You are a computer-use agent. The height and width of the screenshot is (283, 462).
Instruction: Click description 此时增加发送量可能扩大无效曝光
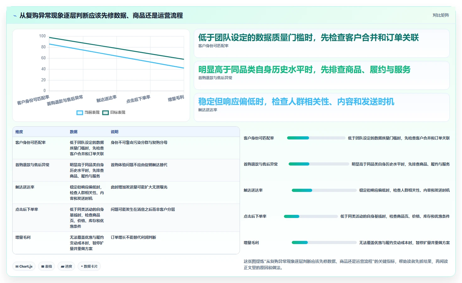coord(139,187)
